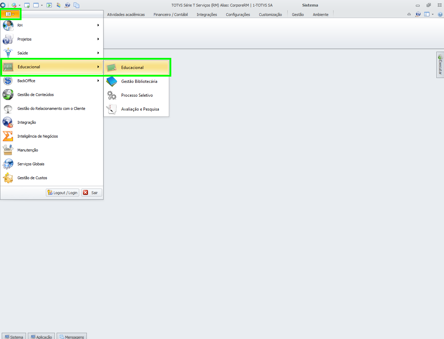This screenshot has width=444, height=339.
Task: Expand the Projetos module submenu
Action: tap(52, 39)
